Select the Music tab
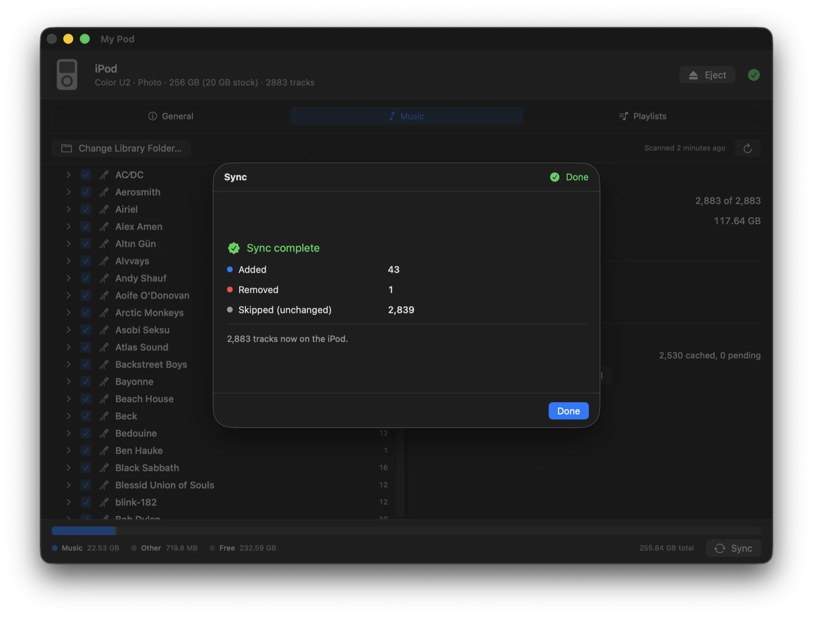The image size is (813, 617). point(406,116)
